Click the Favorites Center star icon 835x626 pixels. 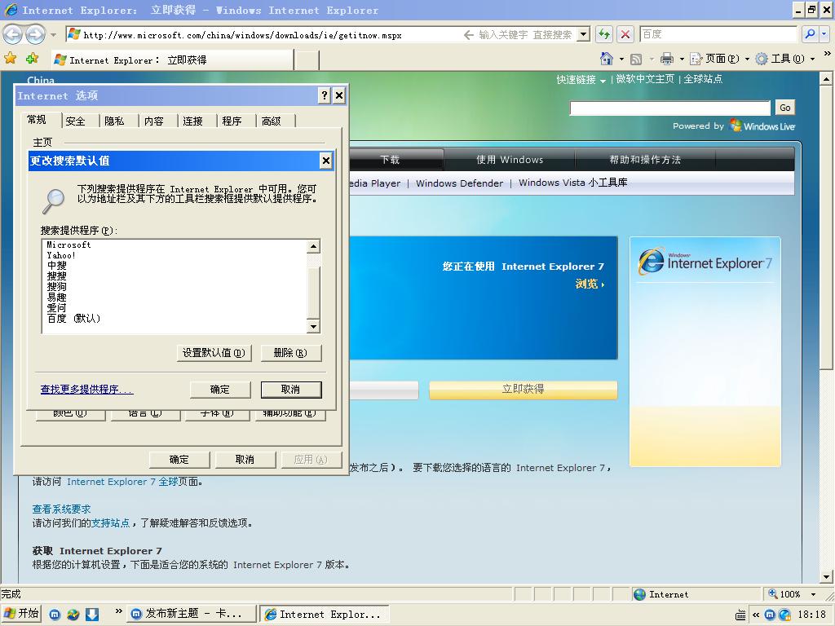coord(10,59)
